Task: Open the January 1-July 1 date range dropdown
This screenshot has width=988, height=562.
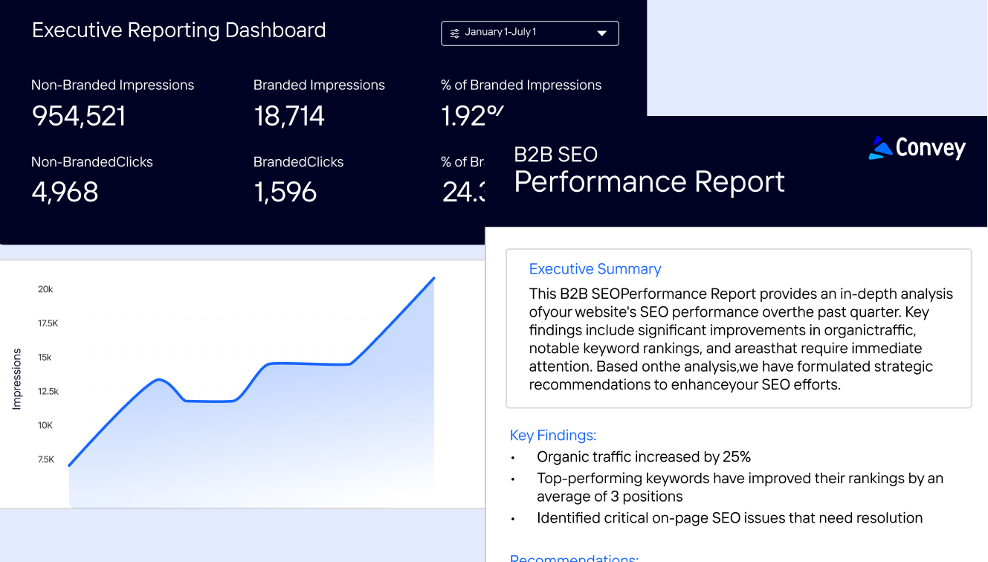Action: pyautogui.click(x=529, y=33)
